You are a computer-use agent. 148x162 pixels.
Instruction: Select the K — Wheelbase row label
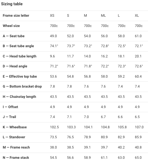point(15,127)
